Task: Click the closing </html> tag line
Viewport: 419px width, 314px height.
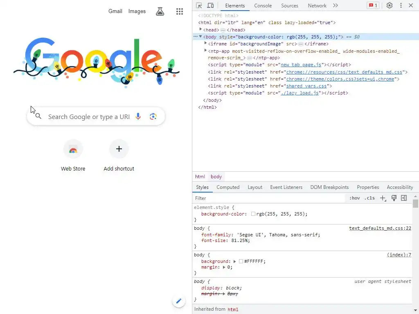Action: click(207, 108)
